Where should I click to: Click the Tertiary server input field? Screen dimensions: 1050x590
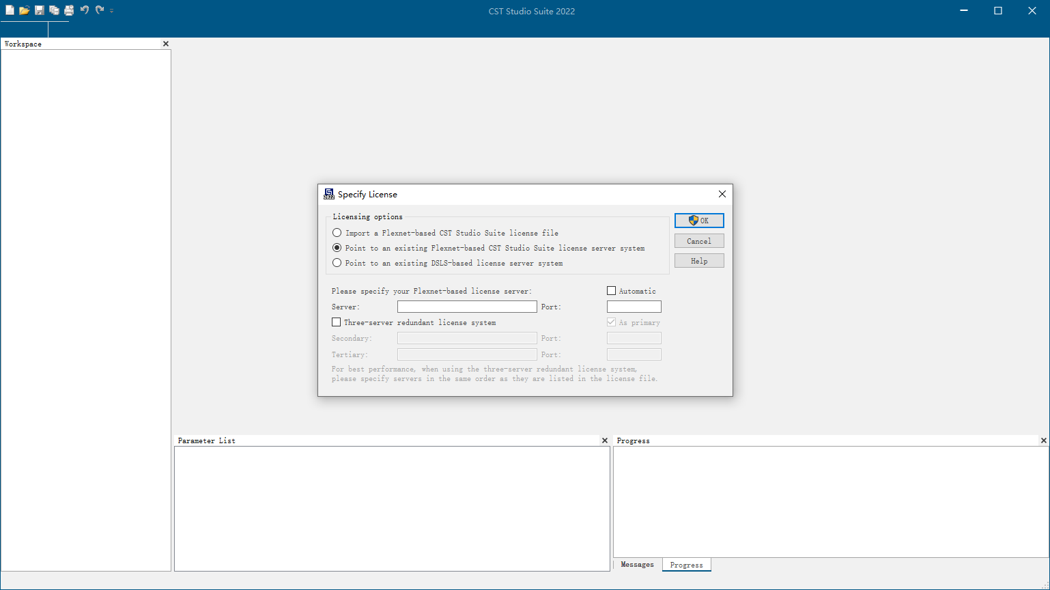tap(467, 354)
